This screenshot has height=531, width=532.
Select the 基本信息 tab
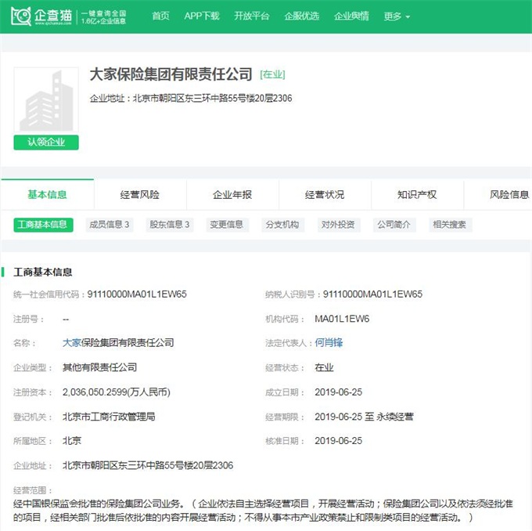pyautogui.click(x=47, y=195)
